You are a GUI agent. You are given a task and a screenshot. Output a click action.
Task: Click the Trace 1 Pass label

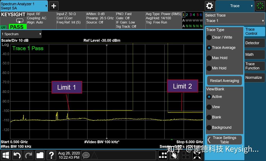click(x=28, y=48)
